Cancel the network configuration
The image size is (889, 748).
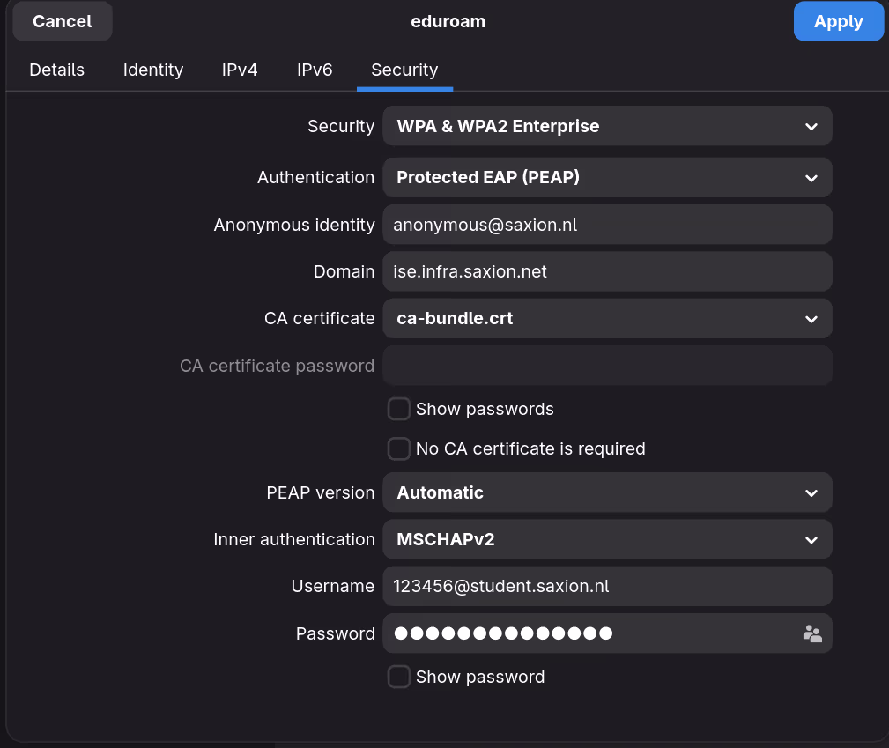[x=62, y=21]
